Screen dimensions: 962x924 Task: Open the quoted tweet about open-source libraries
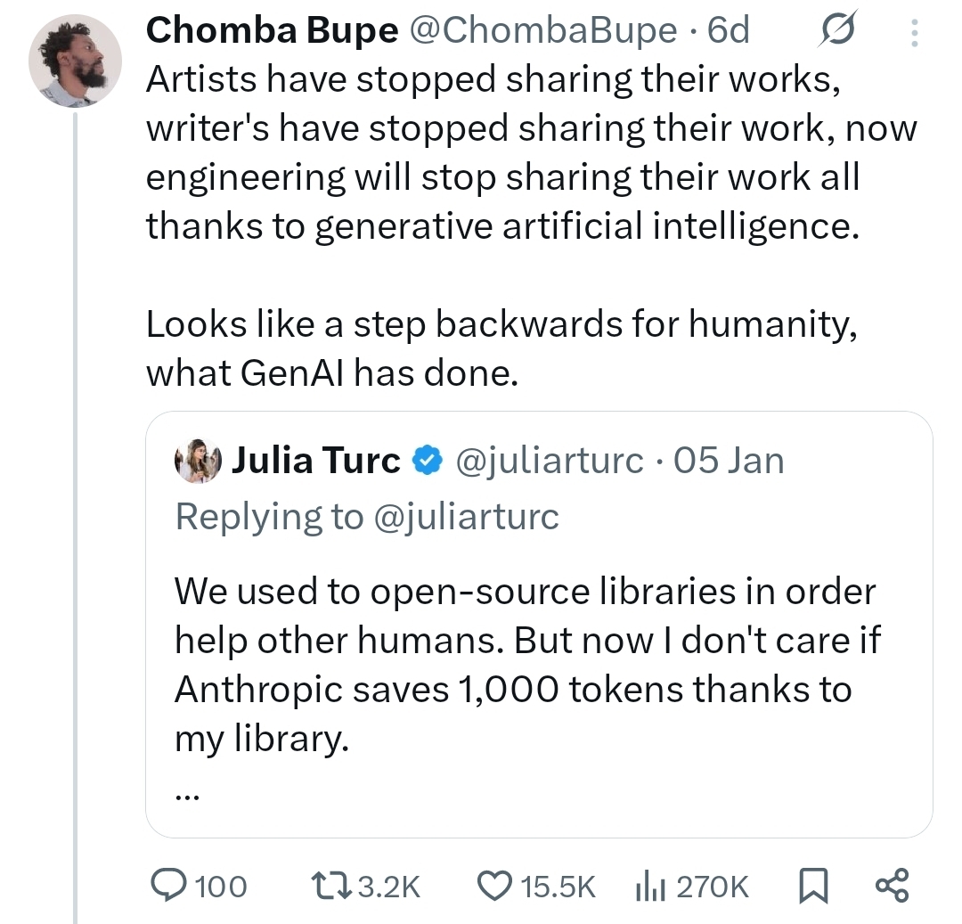pos(526,664)
